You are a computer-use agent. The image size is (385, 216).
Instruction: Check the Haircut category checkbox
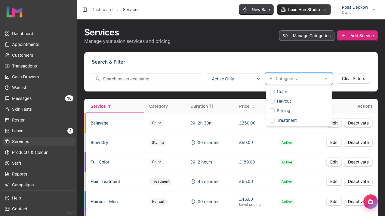click(x=272, y=101)
